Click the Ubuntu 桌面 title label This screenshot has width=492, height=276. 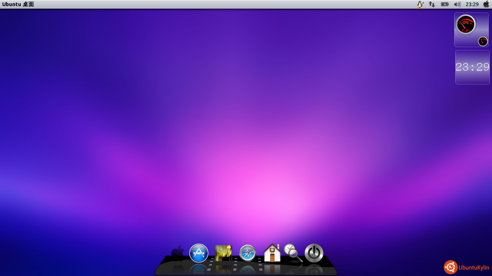(18, 4)
